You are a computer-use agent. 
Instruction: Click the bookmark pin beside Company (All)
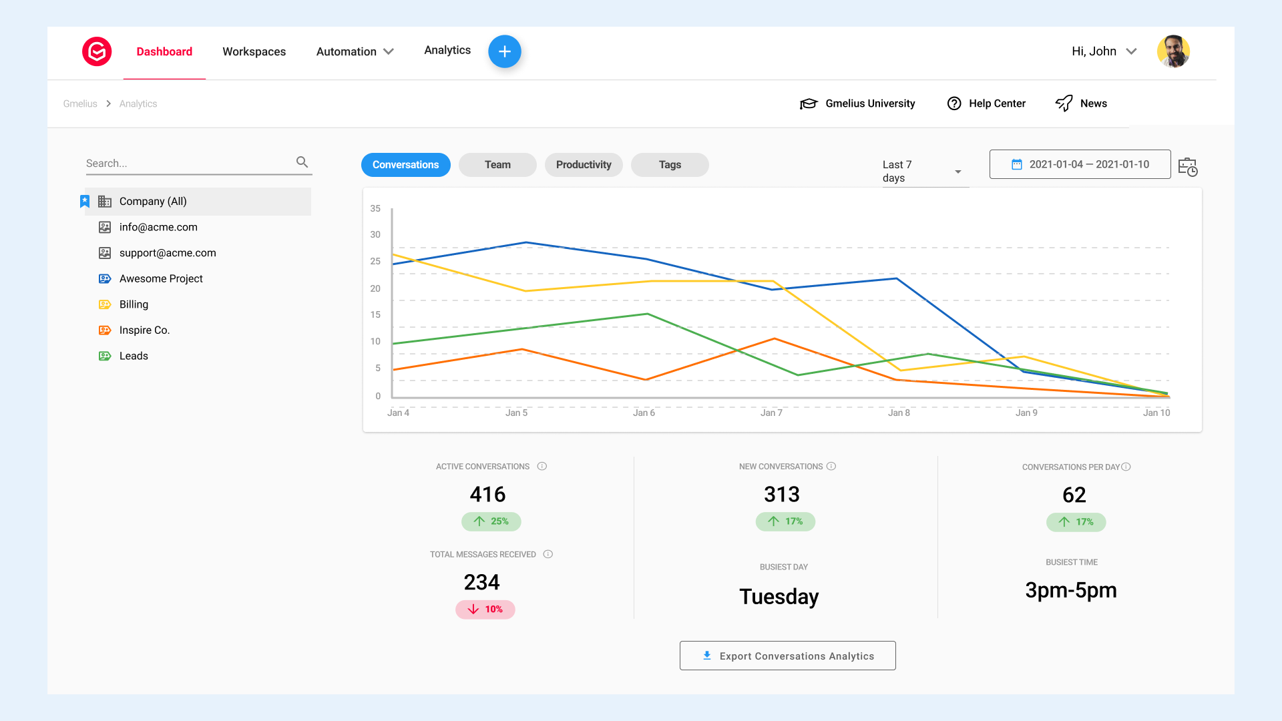click(84, 201)
